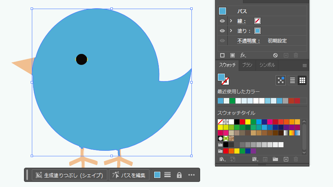Open fill color dropdown in Appearance panel
This screenshot has height=187, width=333.
point(258,31)
